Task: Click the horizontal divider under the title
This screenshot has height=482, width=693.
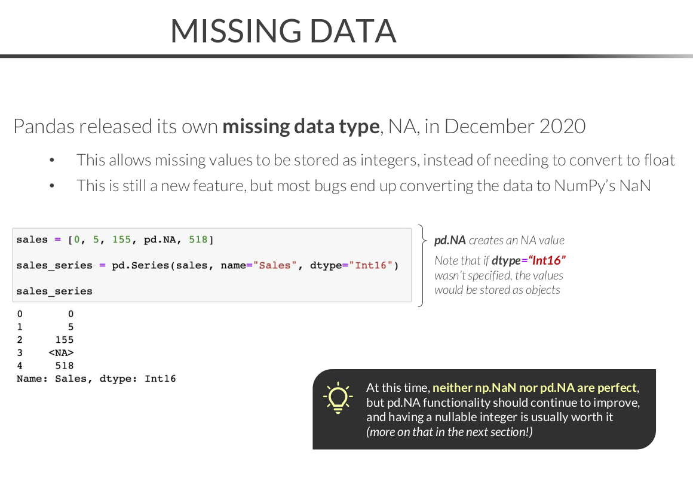Action: 346,56
